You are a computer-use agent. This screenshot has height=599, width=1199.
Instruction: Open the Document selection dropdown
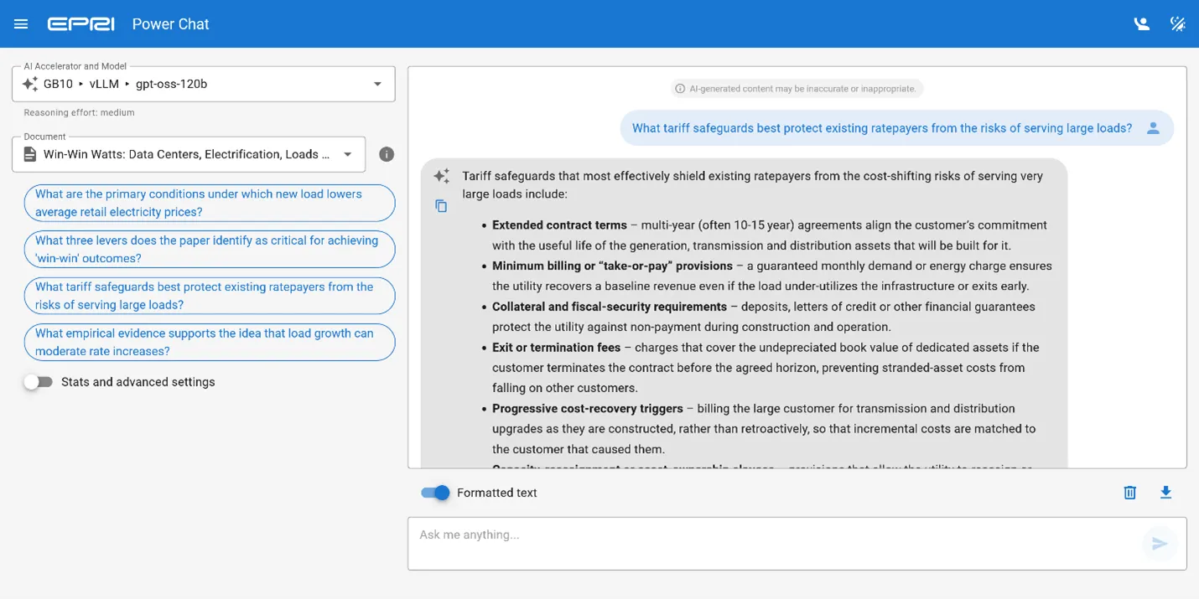coord(347,154)
